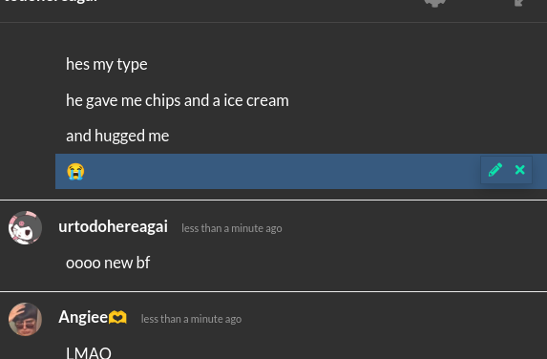
Task: Select the 'hes my type' message
Action: tap(106, 64)
